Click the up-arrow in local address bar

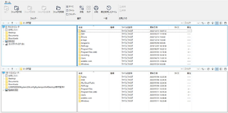tap(12, 23)
